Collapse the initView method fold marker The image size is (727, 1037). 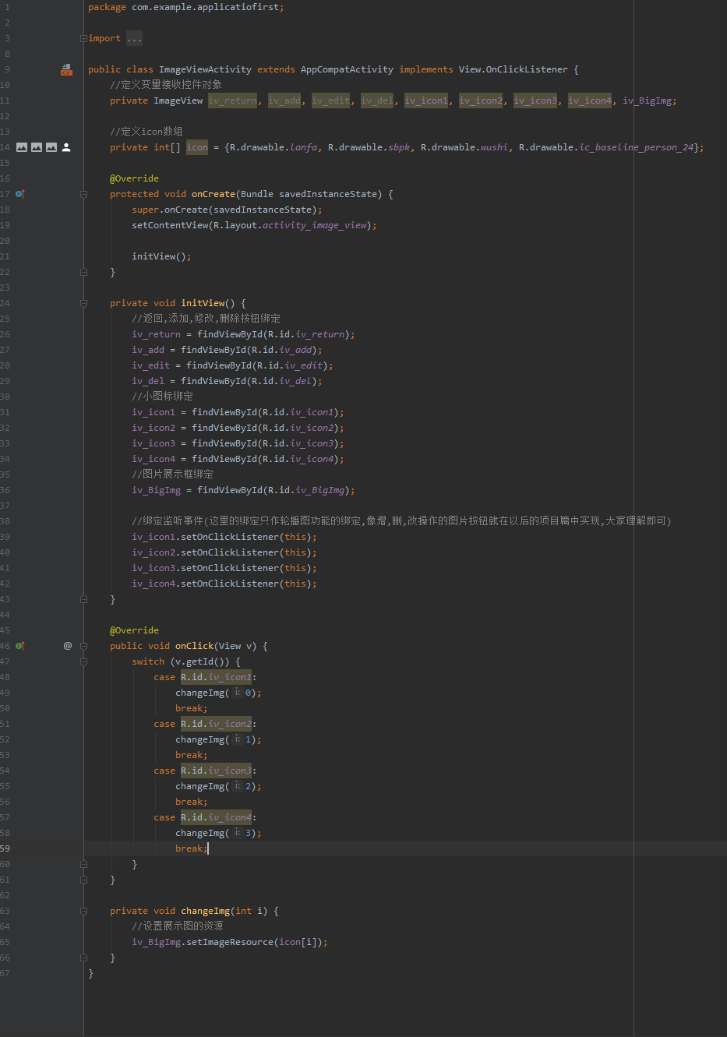point(83,303)
